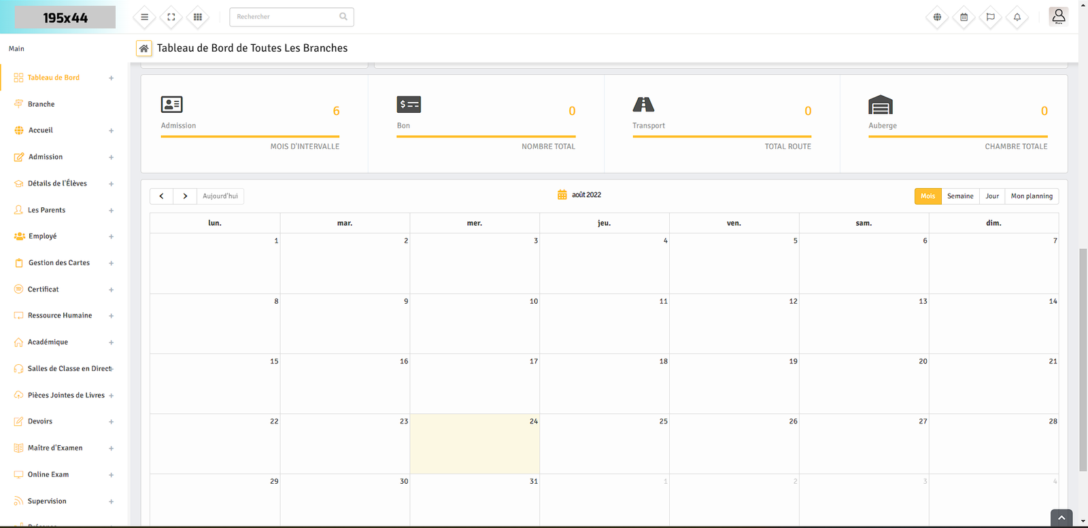Click the hamburger menu icon

(144, 17)
